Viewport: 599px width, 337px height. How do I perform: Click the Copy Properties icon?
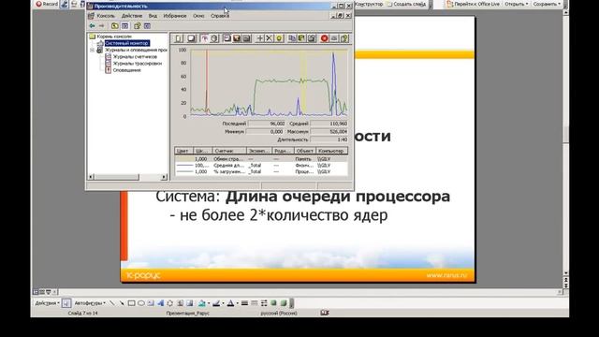click(292, 38)
